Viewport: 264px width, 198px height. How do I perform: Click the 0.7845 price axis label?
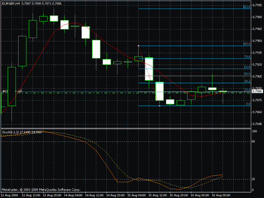257,124
